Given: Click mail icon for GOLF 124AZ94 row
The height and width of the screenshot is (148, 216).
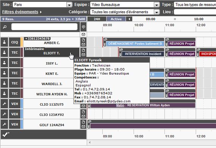Looking at the screenshot, I should (x=83, y=126).
